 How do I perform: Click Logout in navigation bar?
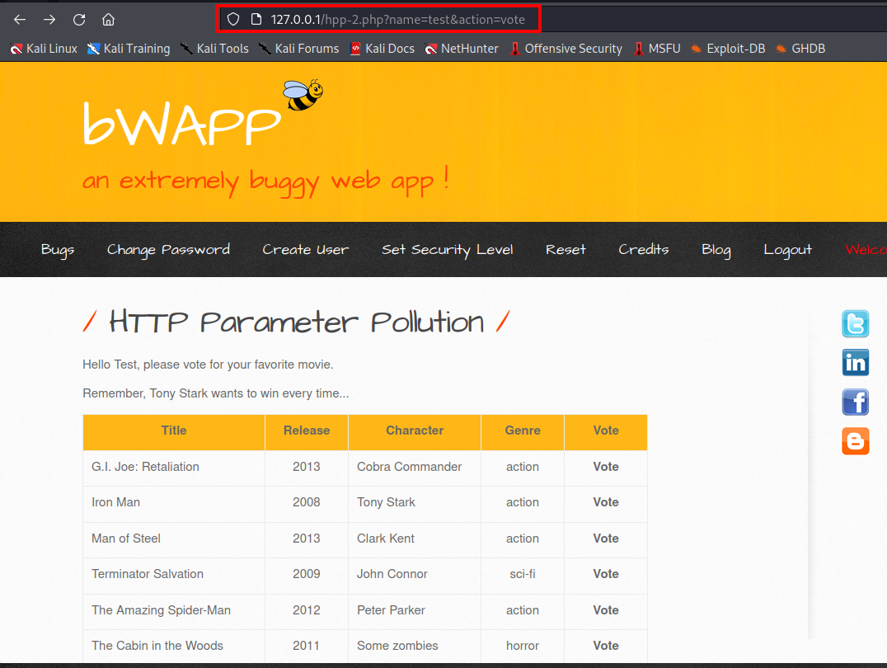point(787,250)
